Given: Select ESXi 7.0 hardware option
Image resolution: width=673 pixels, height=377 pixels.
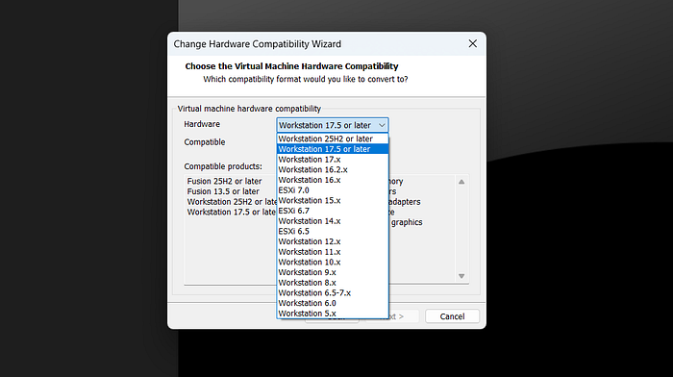Looking at the screenshot, I should (333, 190).
